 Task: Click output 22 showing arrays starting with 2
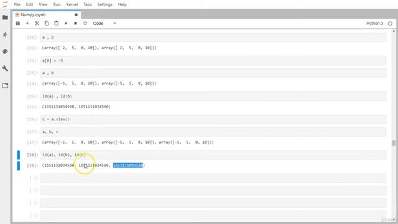[x=99, y=48]
